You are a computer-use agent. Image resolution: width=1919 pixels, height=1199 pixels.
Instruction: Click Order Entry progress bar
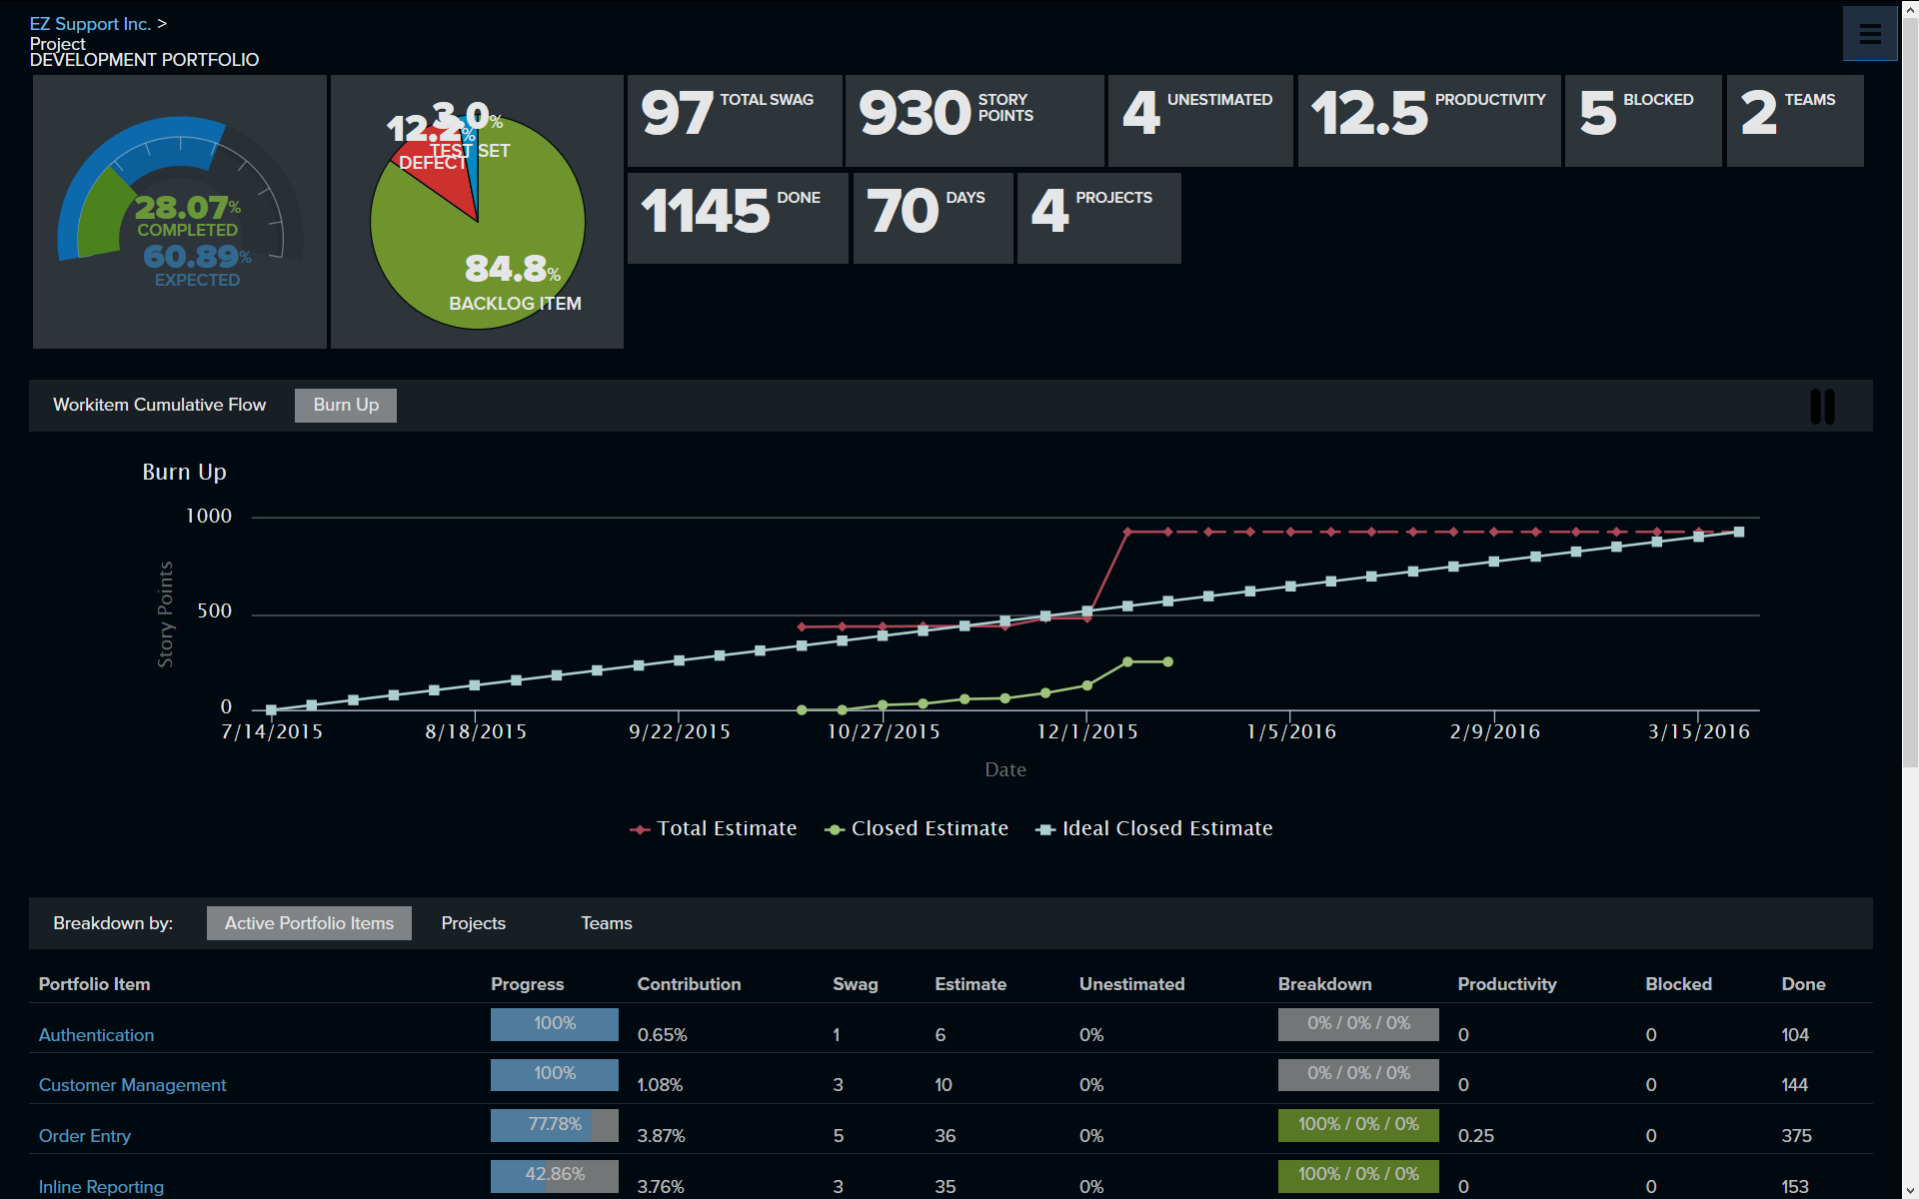[x=554, y=1125]
